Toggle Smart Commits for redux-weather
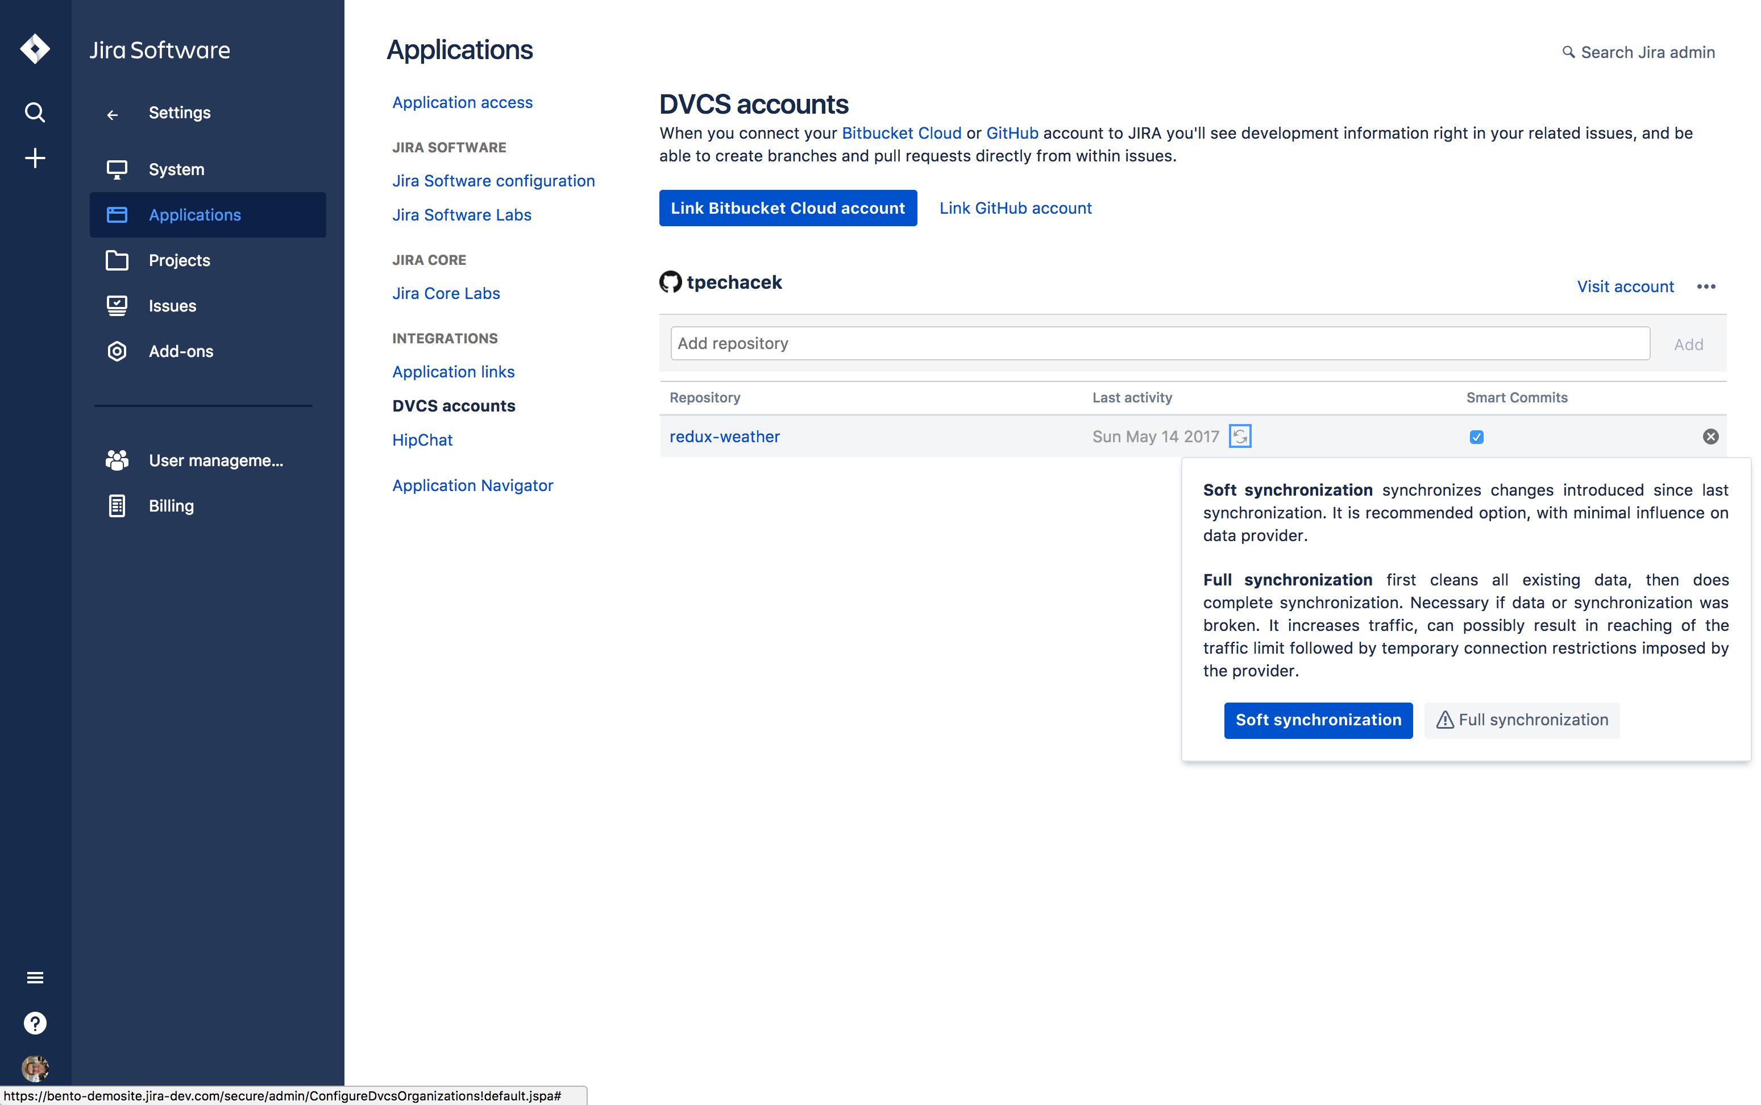This screenshot has height=1105, width=1761. coord(1476,437)
